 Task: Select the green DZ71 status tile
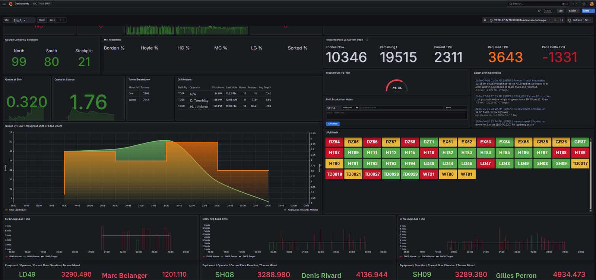click(429, 142)
